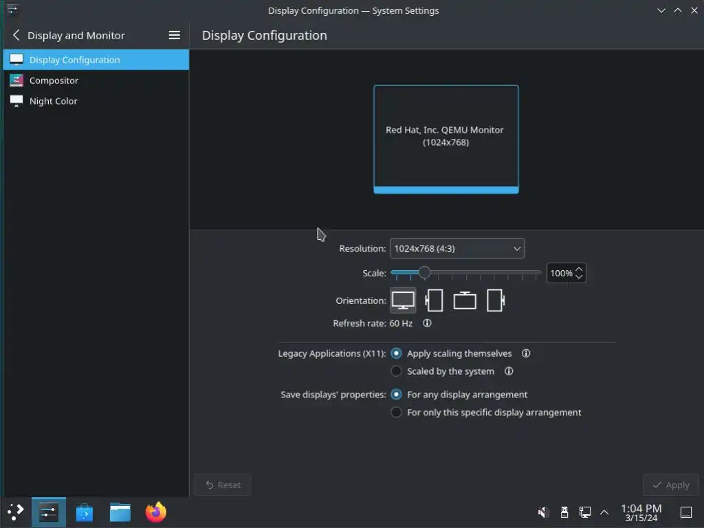This screenshot has width=704, height=528.
Task: Set orientation to normal landscape
Action: click(x=403, y=300)
